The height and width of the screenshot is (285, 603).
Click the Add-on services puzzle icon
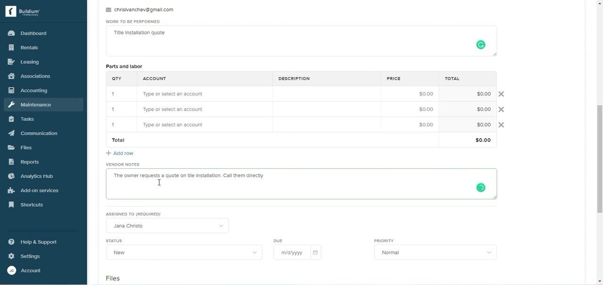[x=11, y=190]
